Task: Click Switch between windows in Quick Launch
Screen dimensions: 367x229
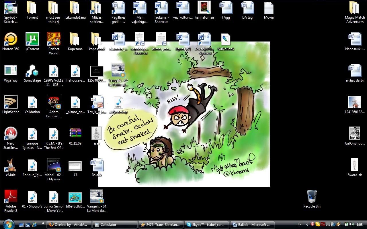Action: pyautogui.click(x=28, y=225)
